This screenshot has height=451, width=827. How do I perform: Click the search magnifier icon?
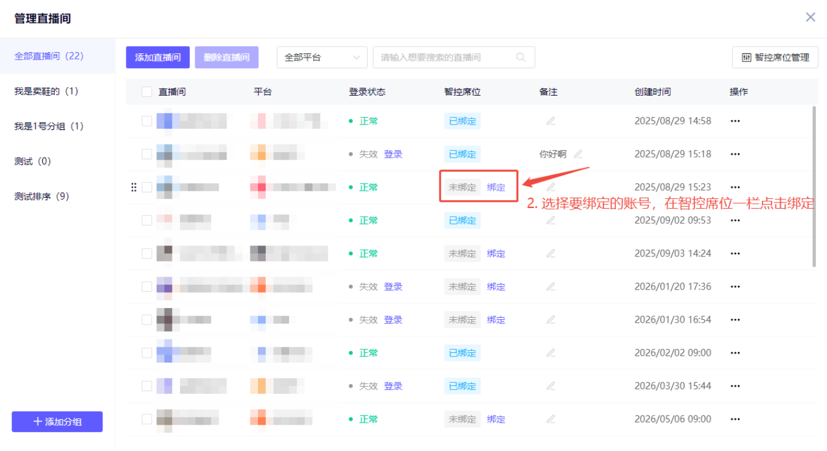[x=521, y=57]
